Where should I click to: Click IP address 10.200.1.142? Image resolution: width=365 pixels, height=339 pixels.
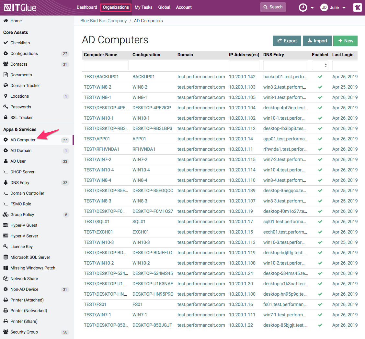tap(242, 77)
